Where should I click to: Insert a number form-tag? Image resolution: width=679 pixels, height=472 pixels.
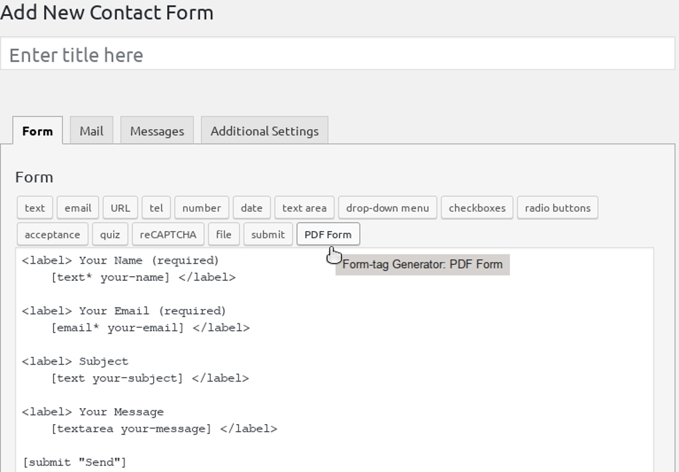pos(201,207)
